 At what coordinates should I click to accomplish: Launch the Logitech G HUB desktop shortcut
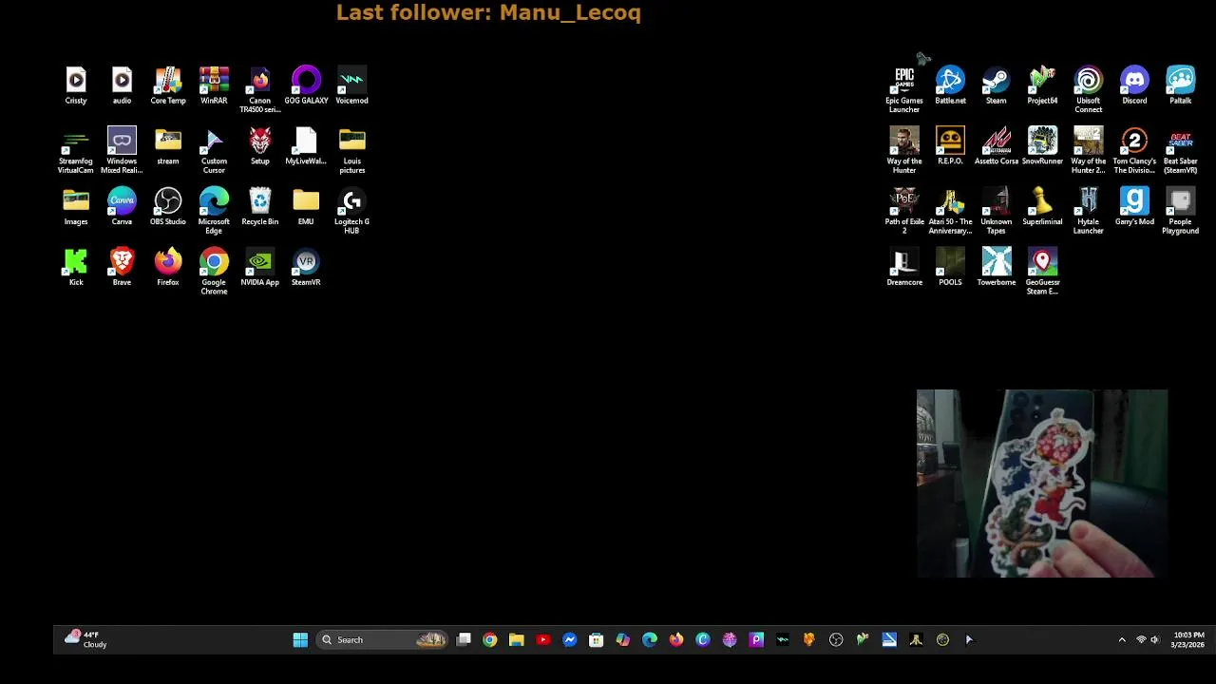click(351, 211)
